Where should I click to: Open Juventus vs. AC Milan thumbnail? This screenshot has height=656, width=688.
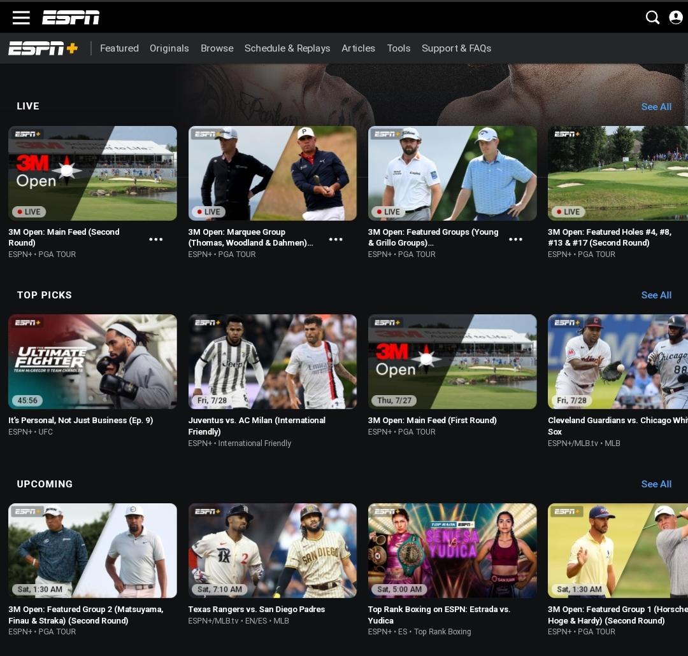pos(273,362)
